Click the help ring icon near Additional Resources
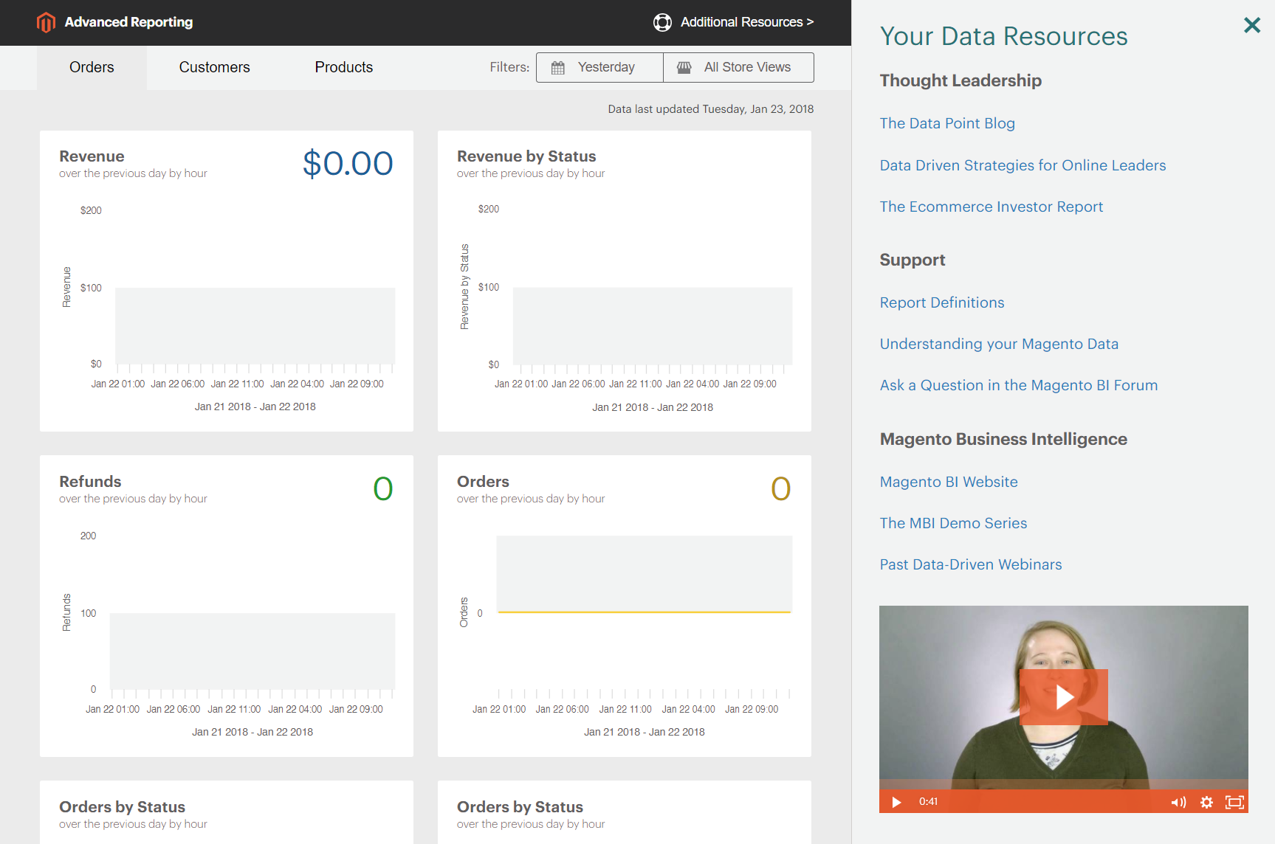The height and width of the screenshot is (844, 1275). 662,22
